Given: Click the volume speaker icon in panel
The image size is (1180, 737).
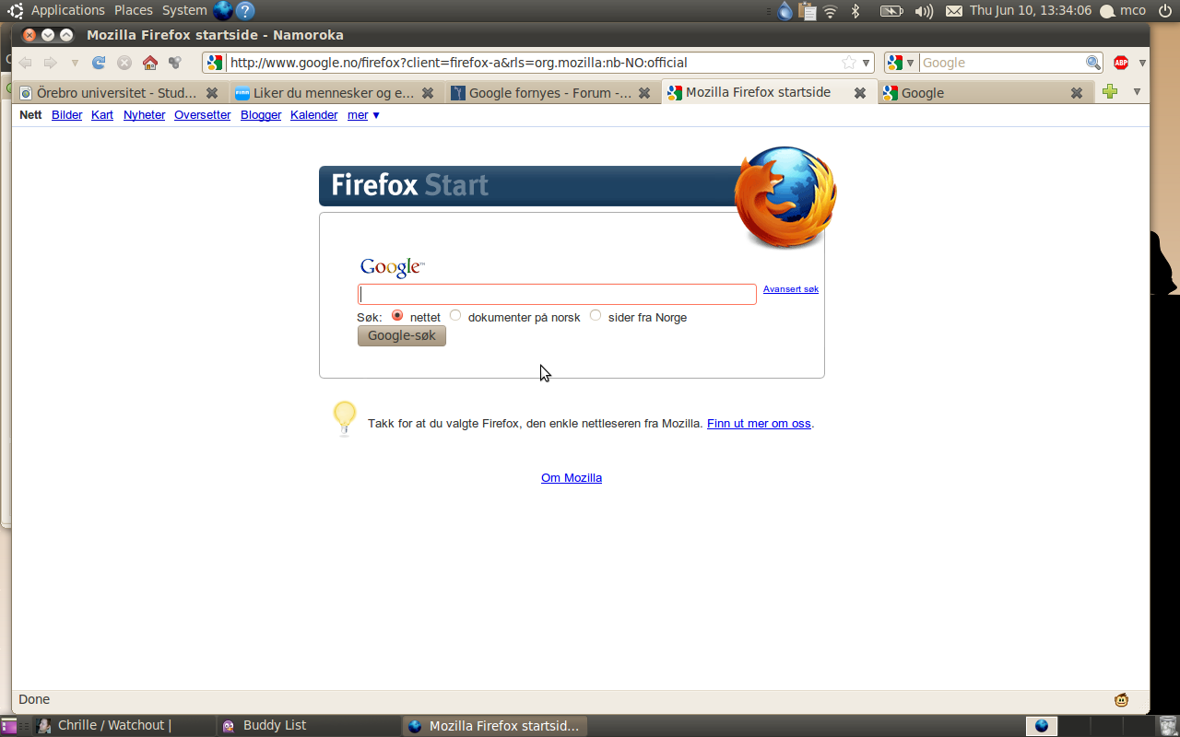Looking at the screenshot, I should tap(924, 11).
